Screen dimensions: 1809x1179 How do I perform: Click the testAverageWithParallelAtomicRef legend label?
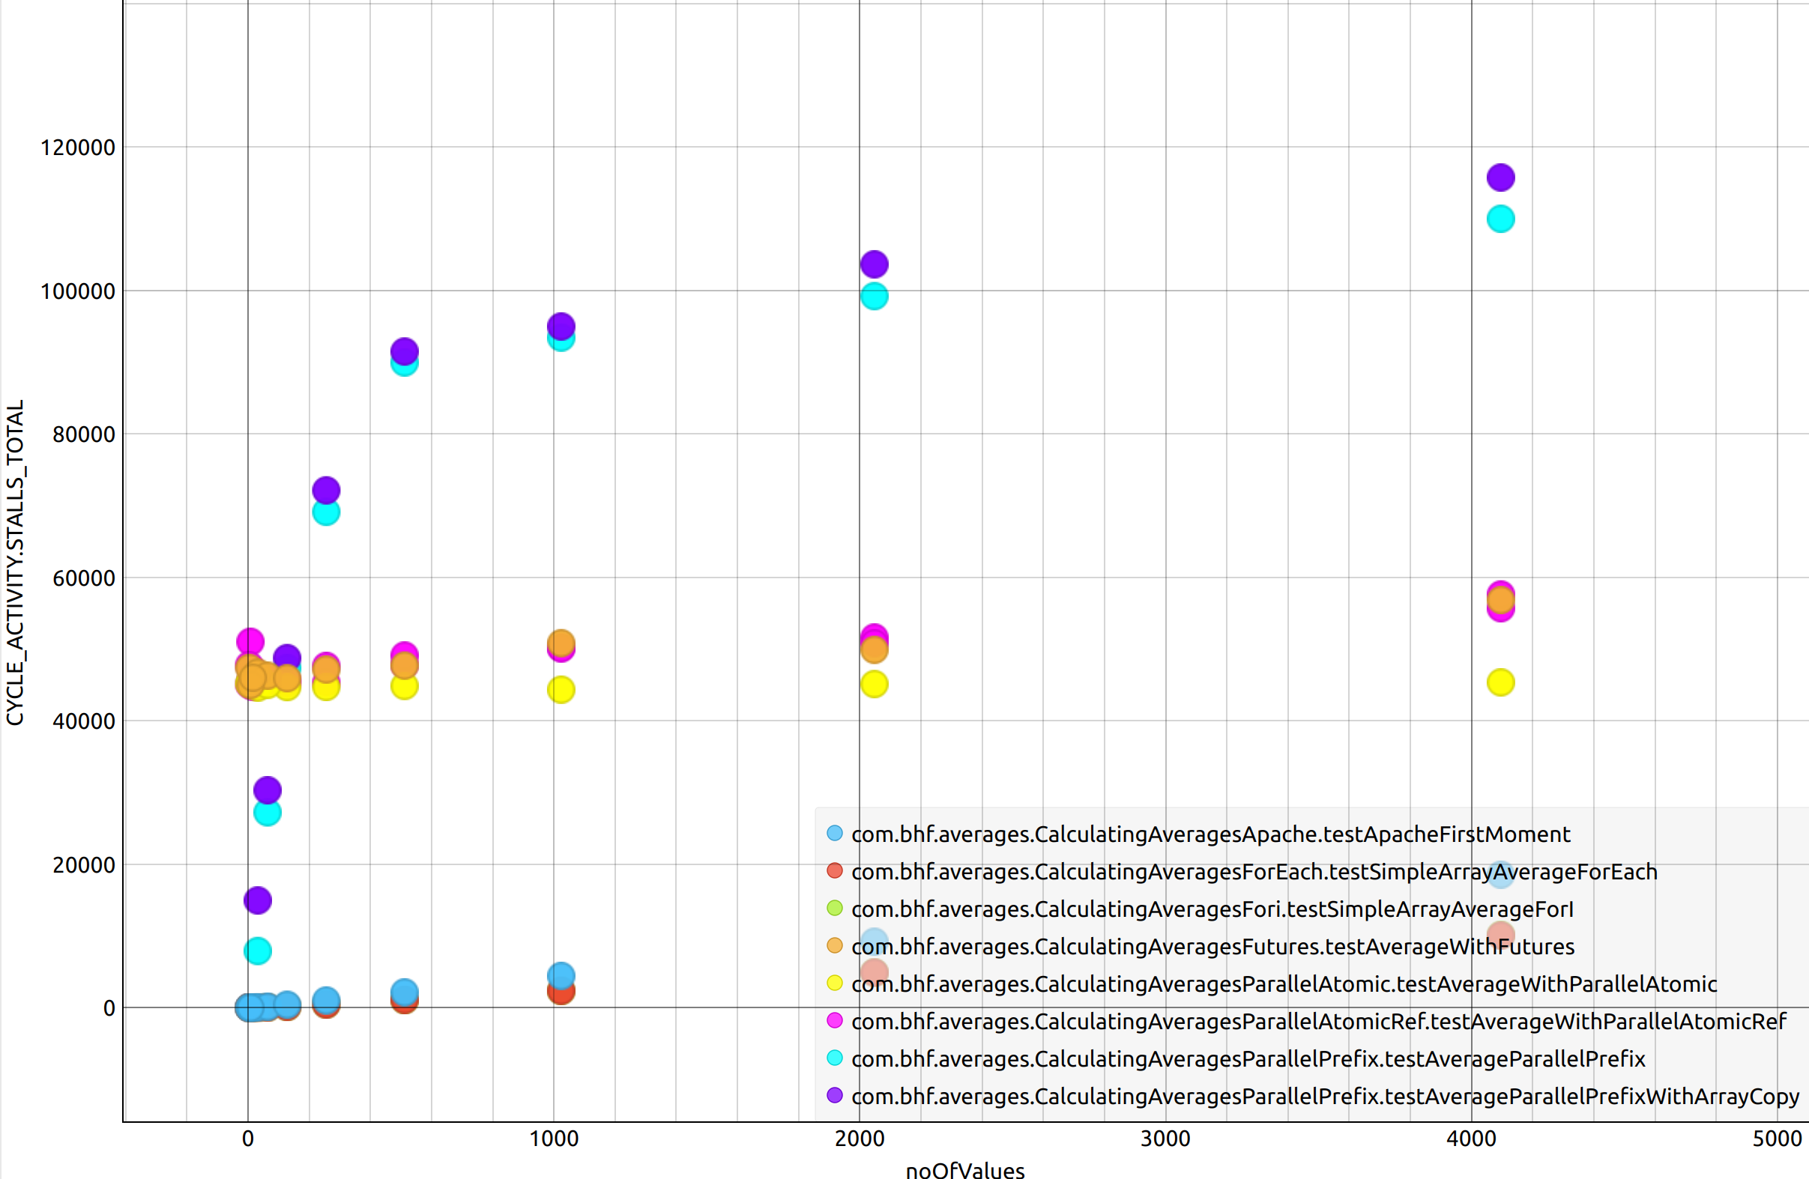[1318, 1022]
